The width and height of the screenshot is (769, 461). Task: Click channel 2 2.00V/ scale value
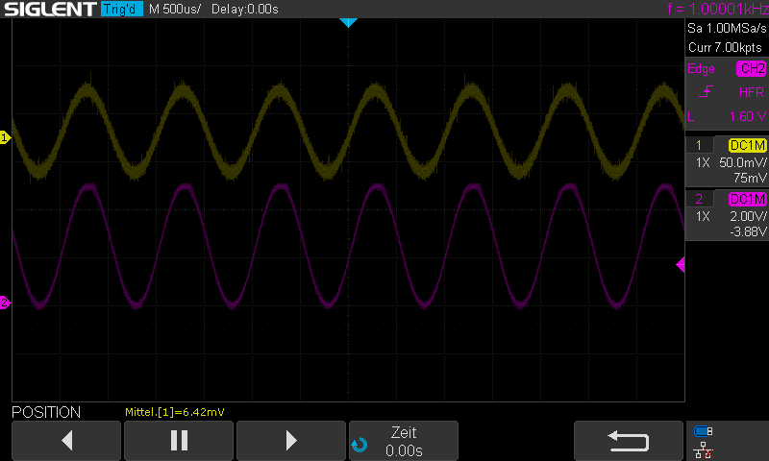click(748, 216)
